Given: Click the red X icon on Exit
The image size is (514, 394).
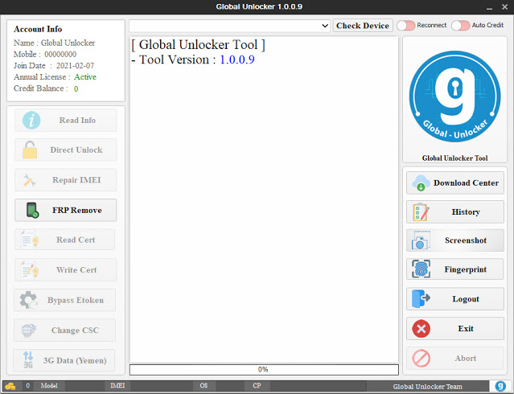Looking at the screenshot, I should (x=421, y=328).
